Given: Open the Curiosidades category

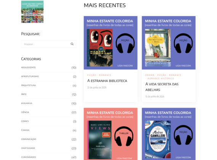Looking at the screenshot, I should pyautogui.click(x=29, y=157).
